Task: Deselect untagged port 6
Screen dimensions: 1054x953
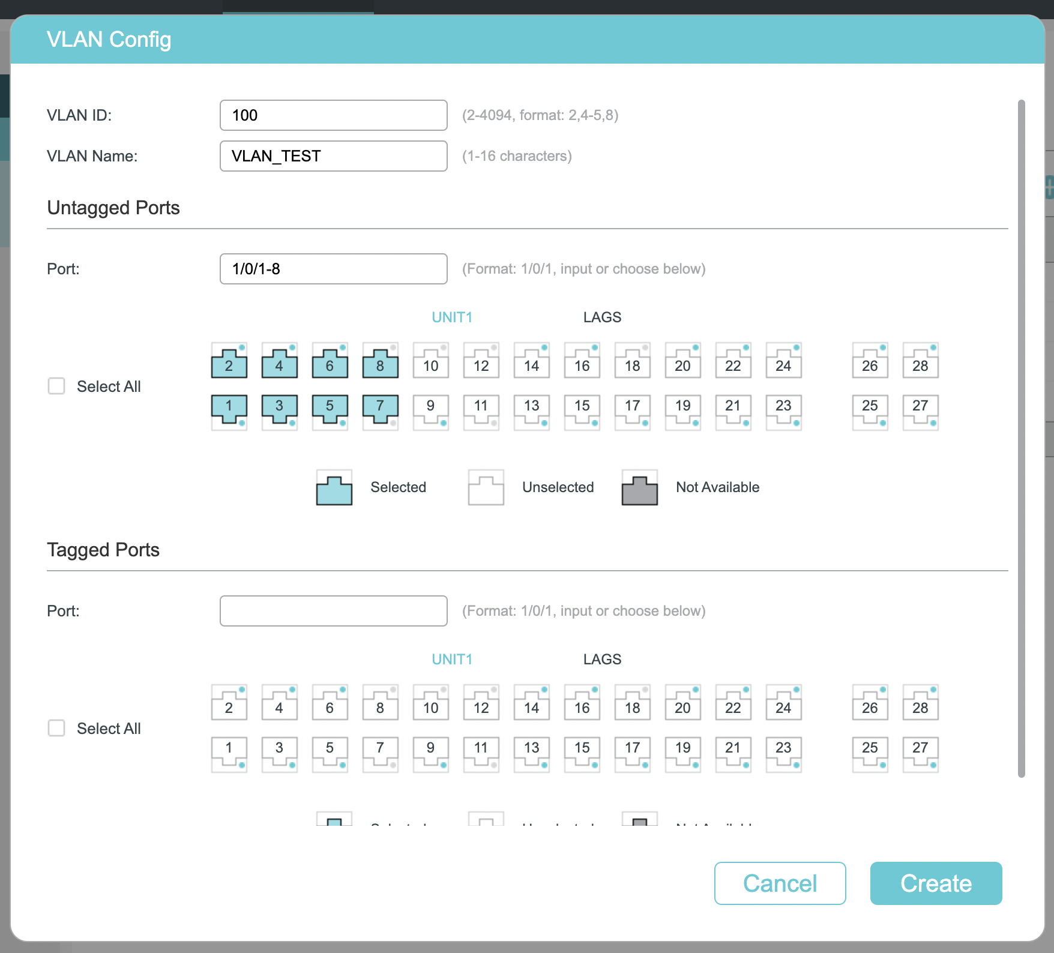Action: (x=330, y=361)
